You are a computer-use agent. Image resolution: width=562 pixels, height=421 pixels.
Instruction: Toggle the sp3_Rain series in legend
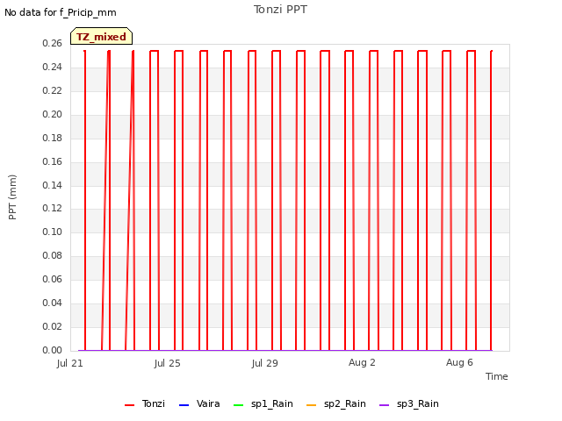[409, 403]
